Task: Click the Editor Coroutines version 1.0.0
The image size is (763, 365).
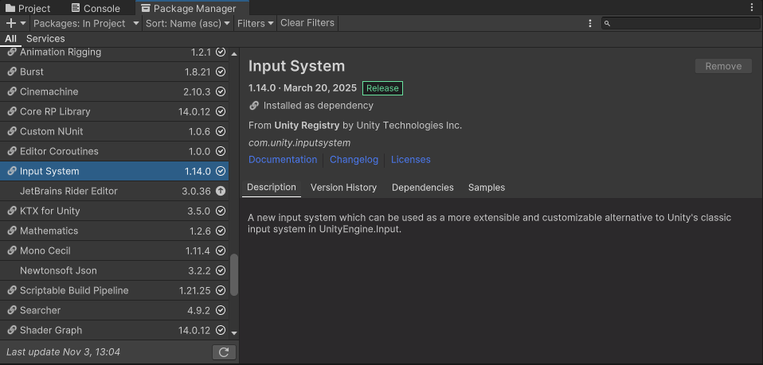Action: (199, 152)
